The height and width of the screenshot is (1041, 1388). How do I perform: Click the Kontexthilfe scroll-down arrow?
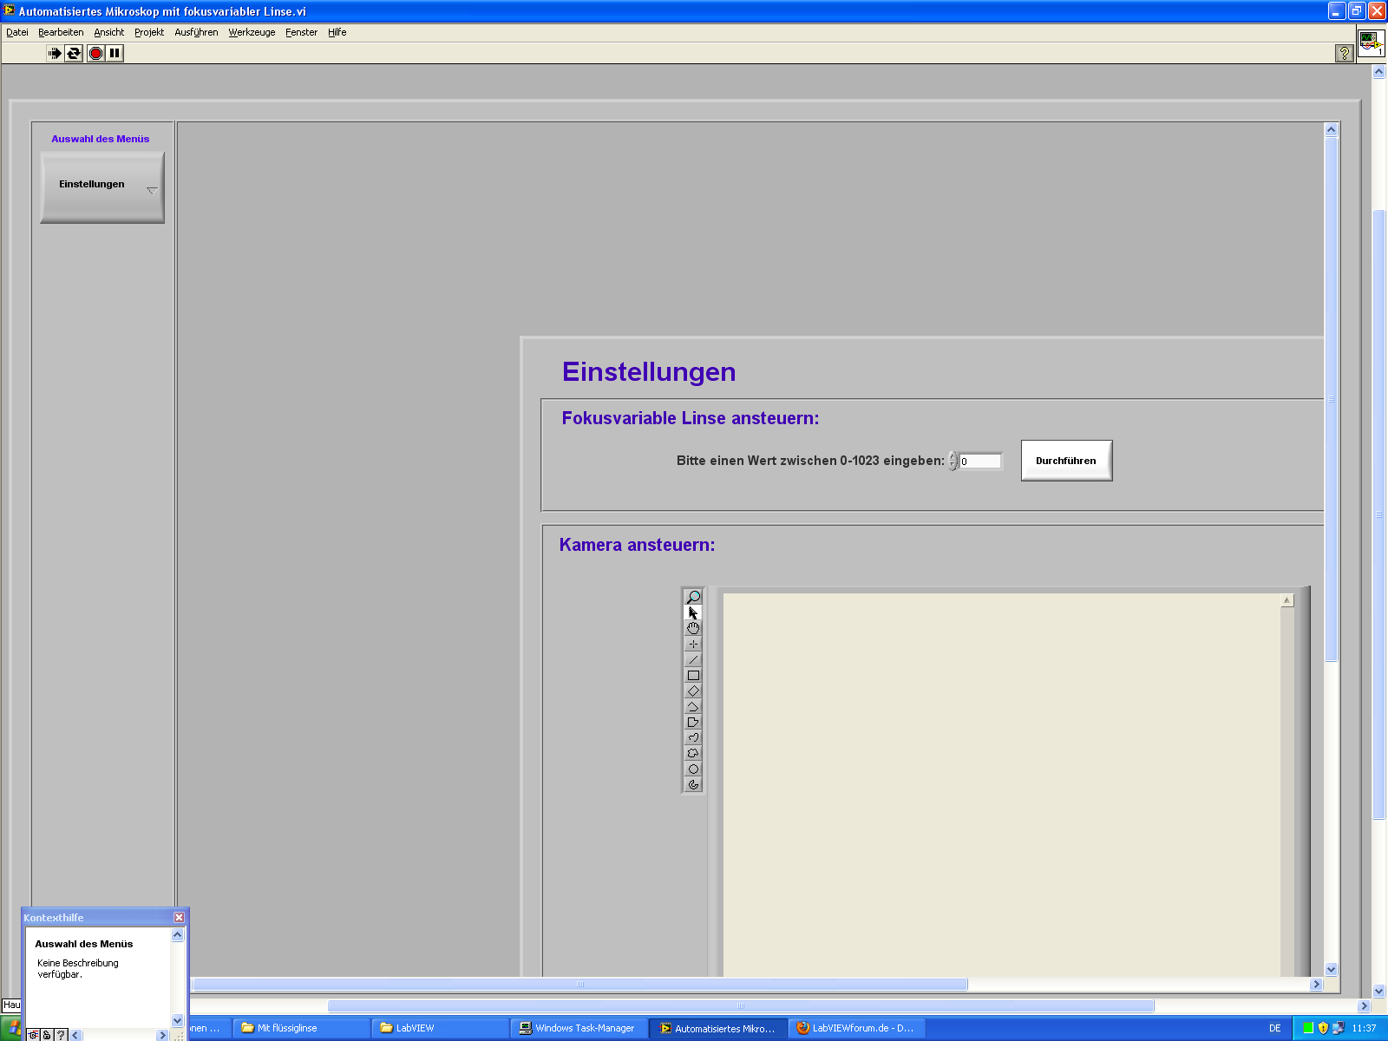(x=178, y=1021)
